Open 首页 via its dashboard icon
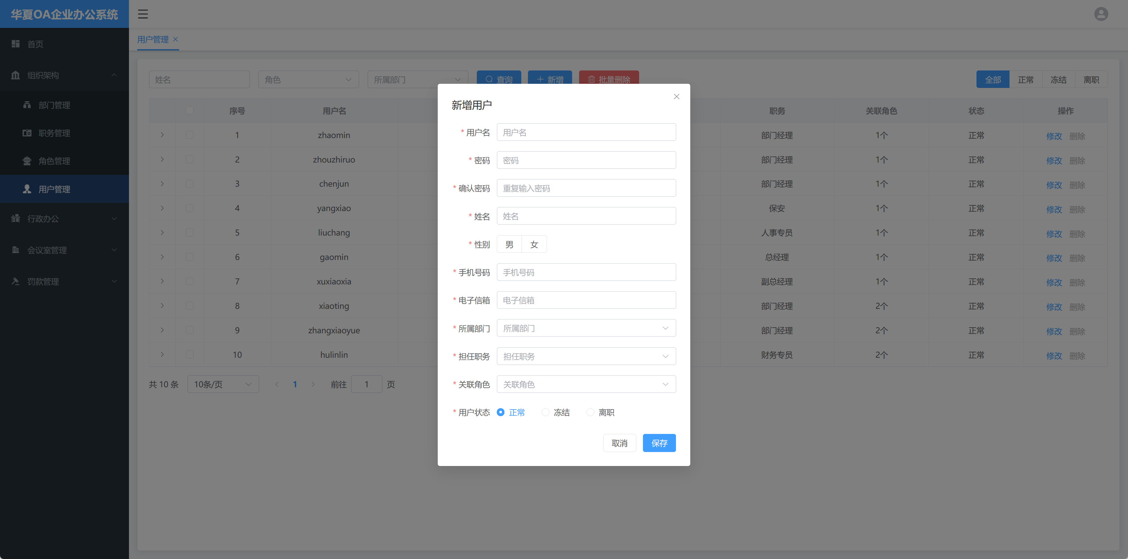1128x559 pixels. point(16,44)
